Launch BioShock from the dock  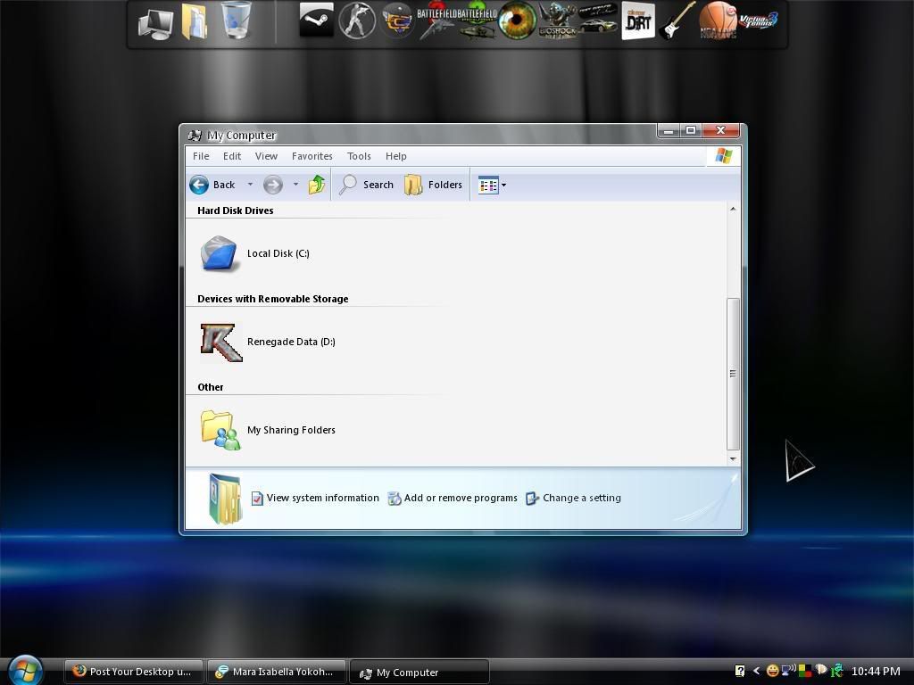(x=557, y=21)
